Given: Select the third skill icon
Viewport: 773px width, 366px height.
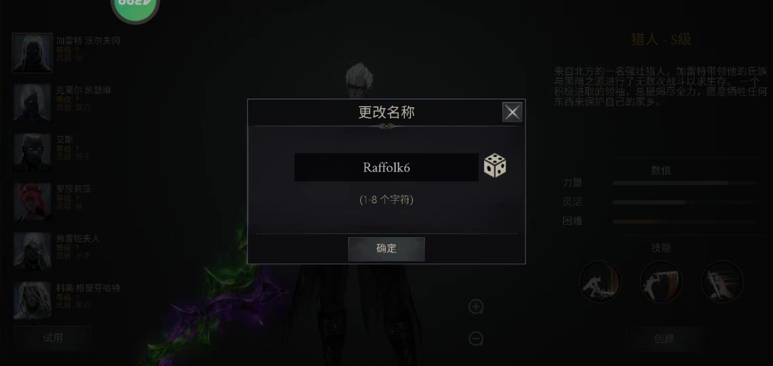Looking at the screenshot, I should 722,282.
